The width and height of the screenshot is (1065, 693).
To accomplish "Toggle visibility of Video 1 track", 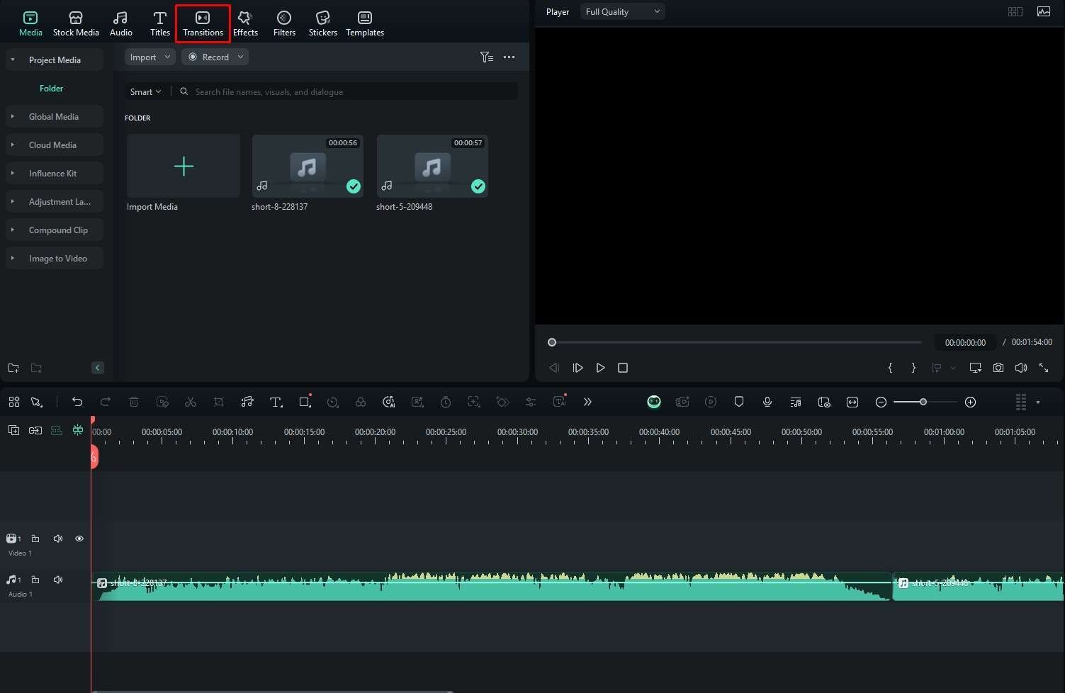I will point(79,539).
